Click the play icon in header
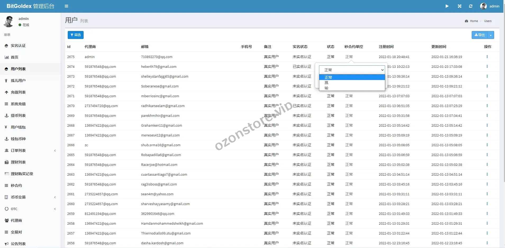 click(447, 6)
